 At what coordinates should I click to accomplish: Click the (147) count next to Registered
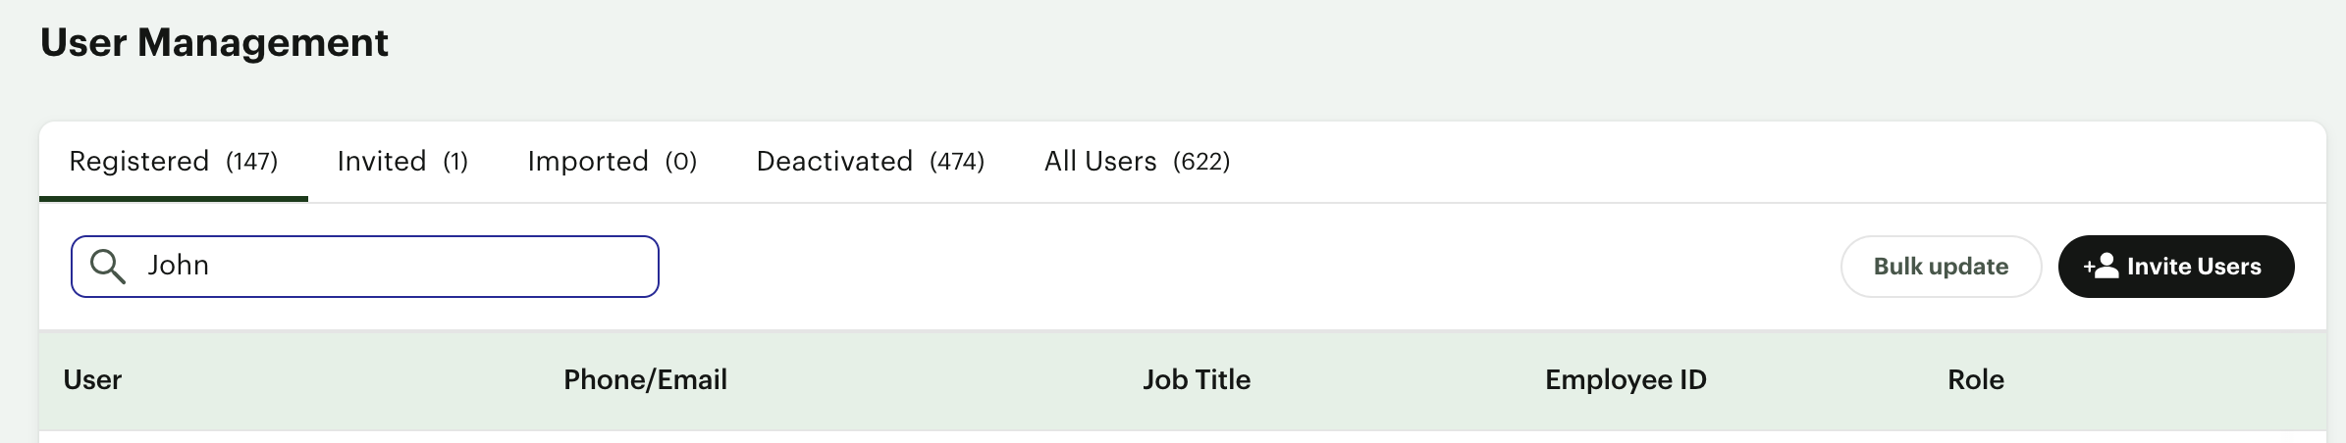(x=252, y=162)
